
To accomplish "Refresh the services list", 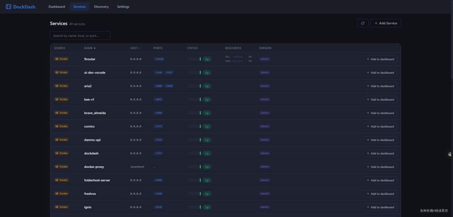I will [x=362, y=23].
